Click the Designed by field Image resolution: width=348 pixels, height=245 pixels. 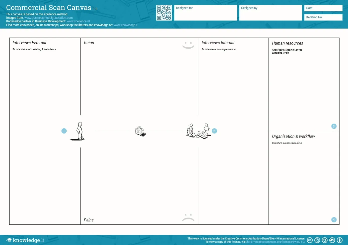click(x=271, y=13)
